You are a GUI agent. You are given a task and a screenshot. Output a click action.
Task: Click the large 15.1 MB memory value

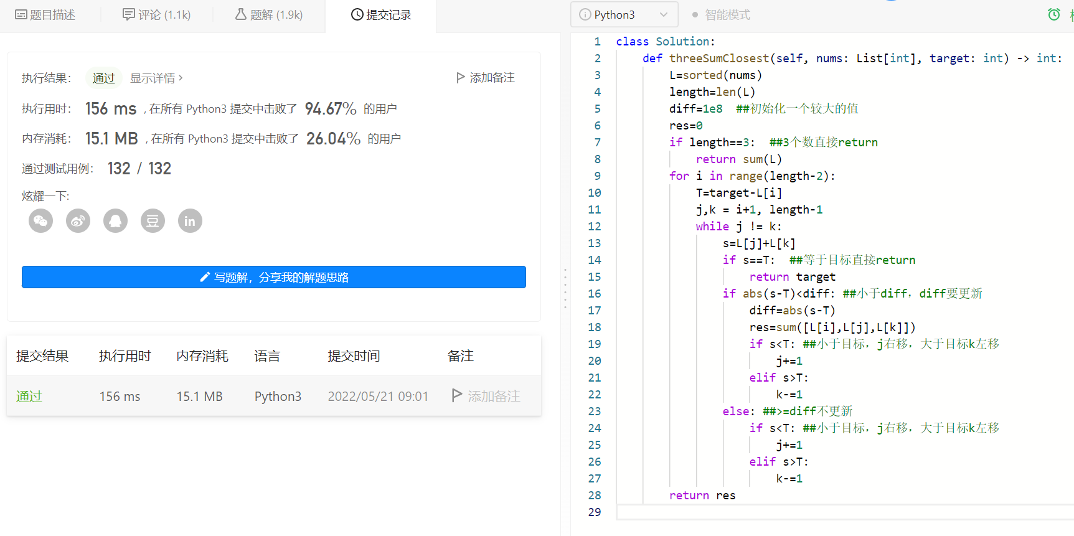(x=111, y=138)
